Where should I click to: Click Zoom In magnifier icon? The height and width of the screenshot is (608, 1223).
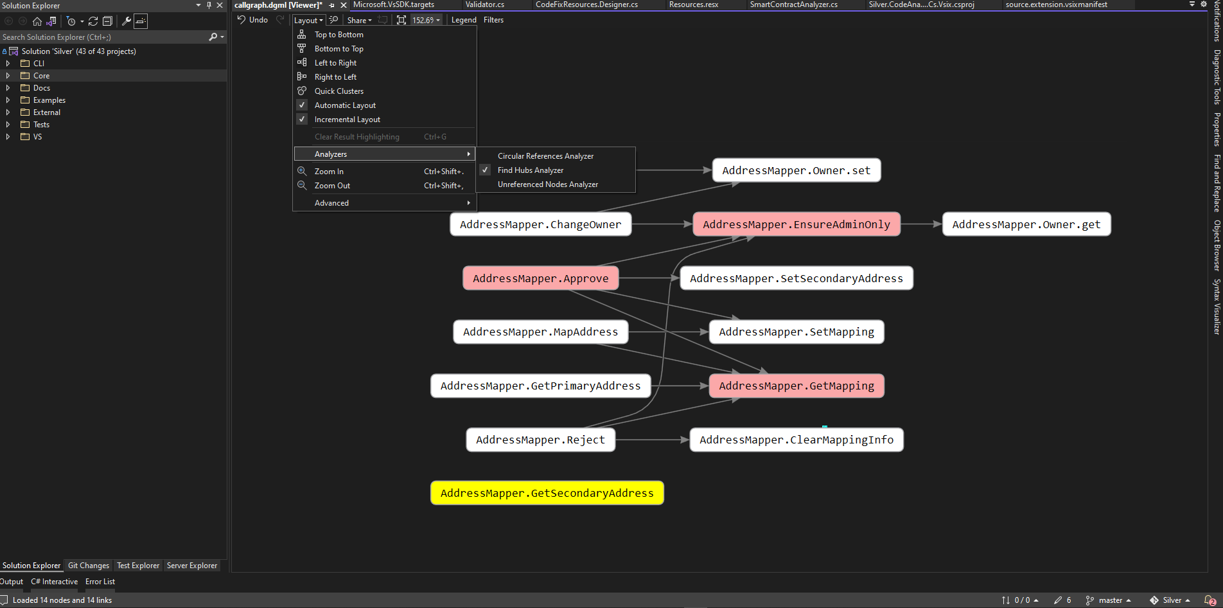(302, 171)
